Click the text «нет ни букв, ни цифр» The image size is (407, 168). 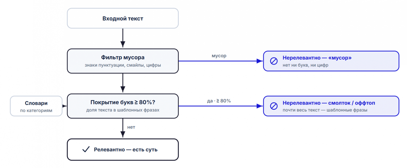(305, 65)
